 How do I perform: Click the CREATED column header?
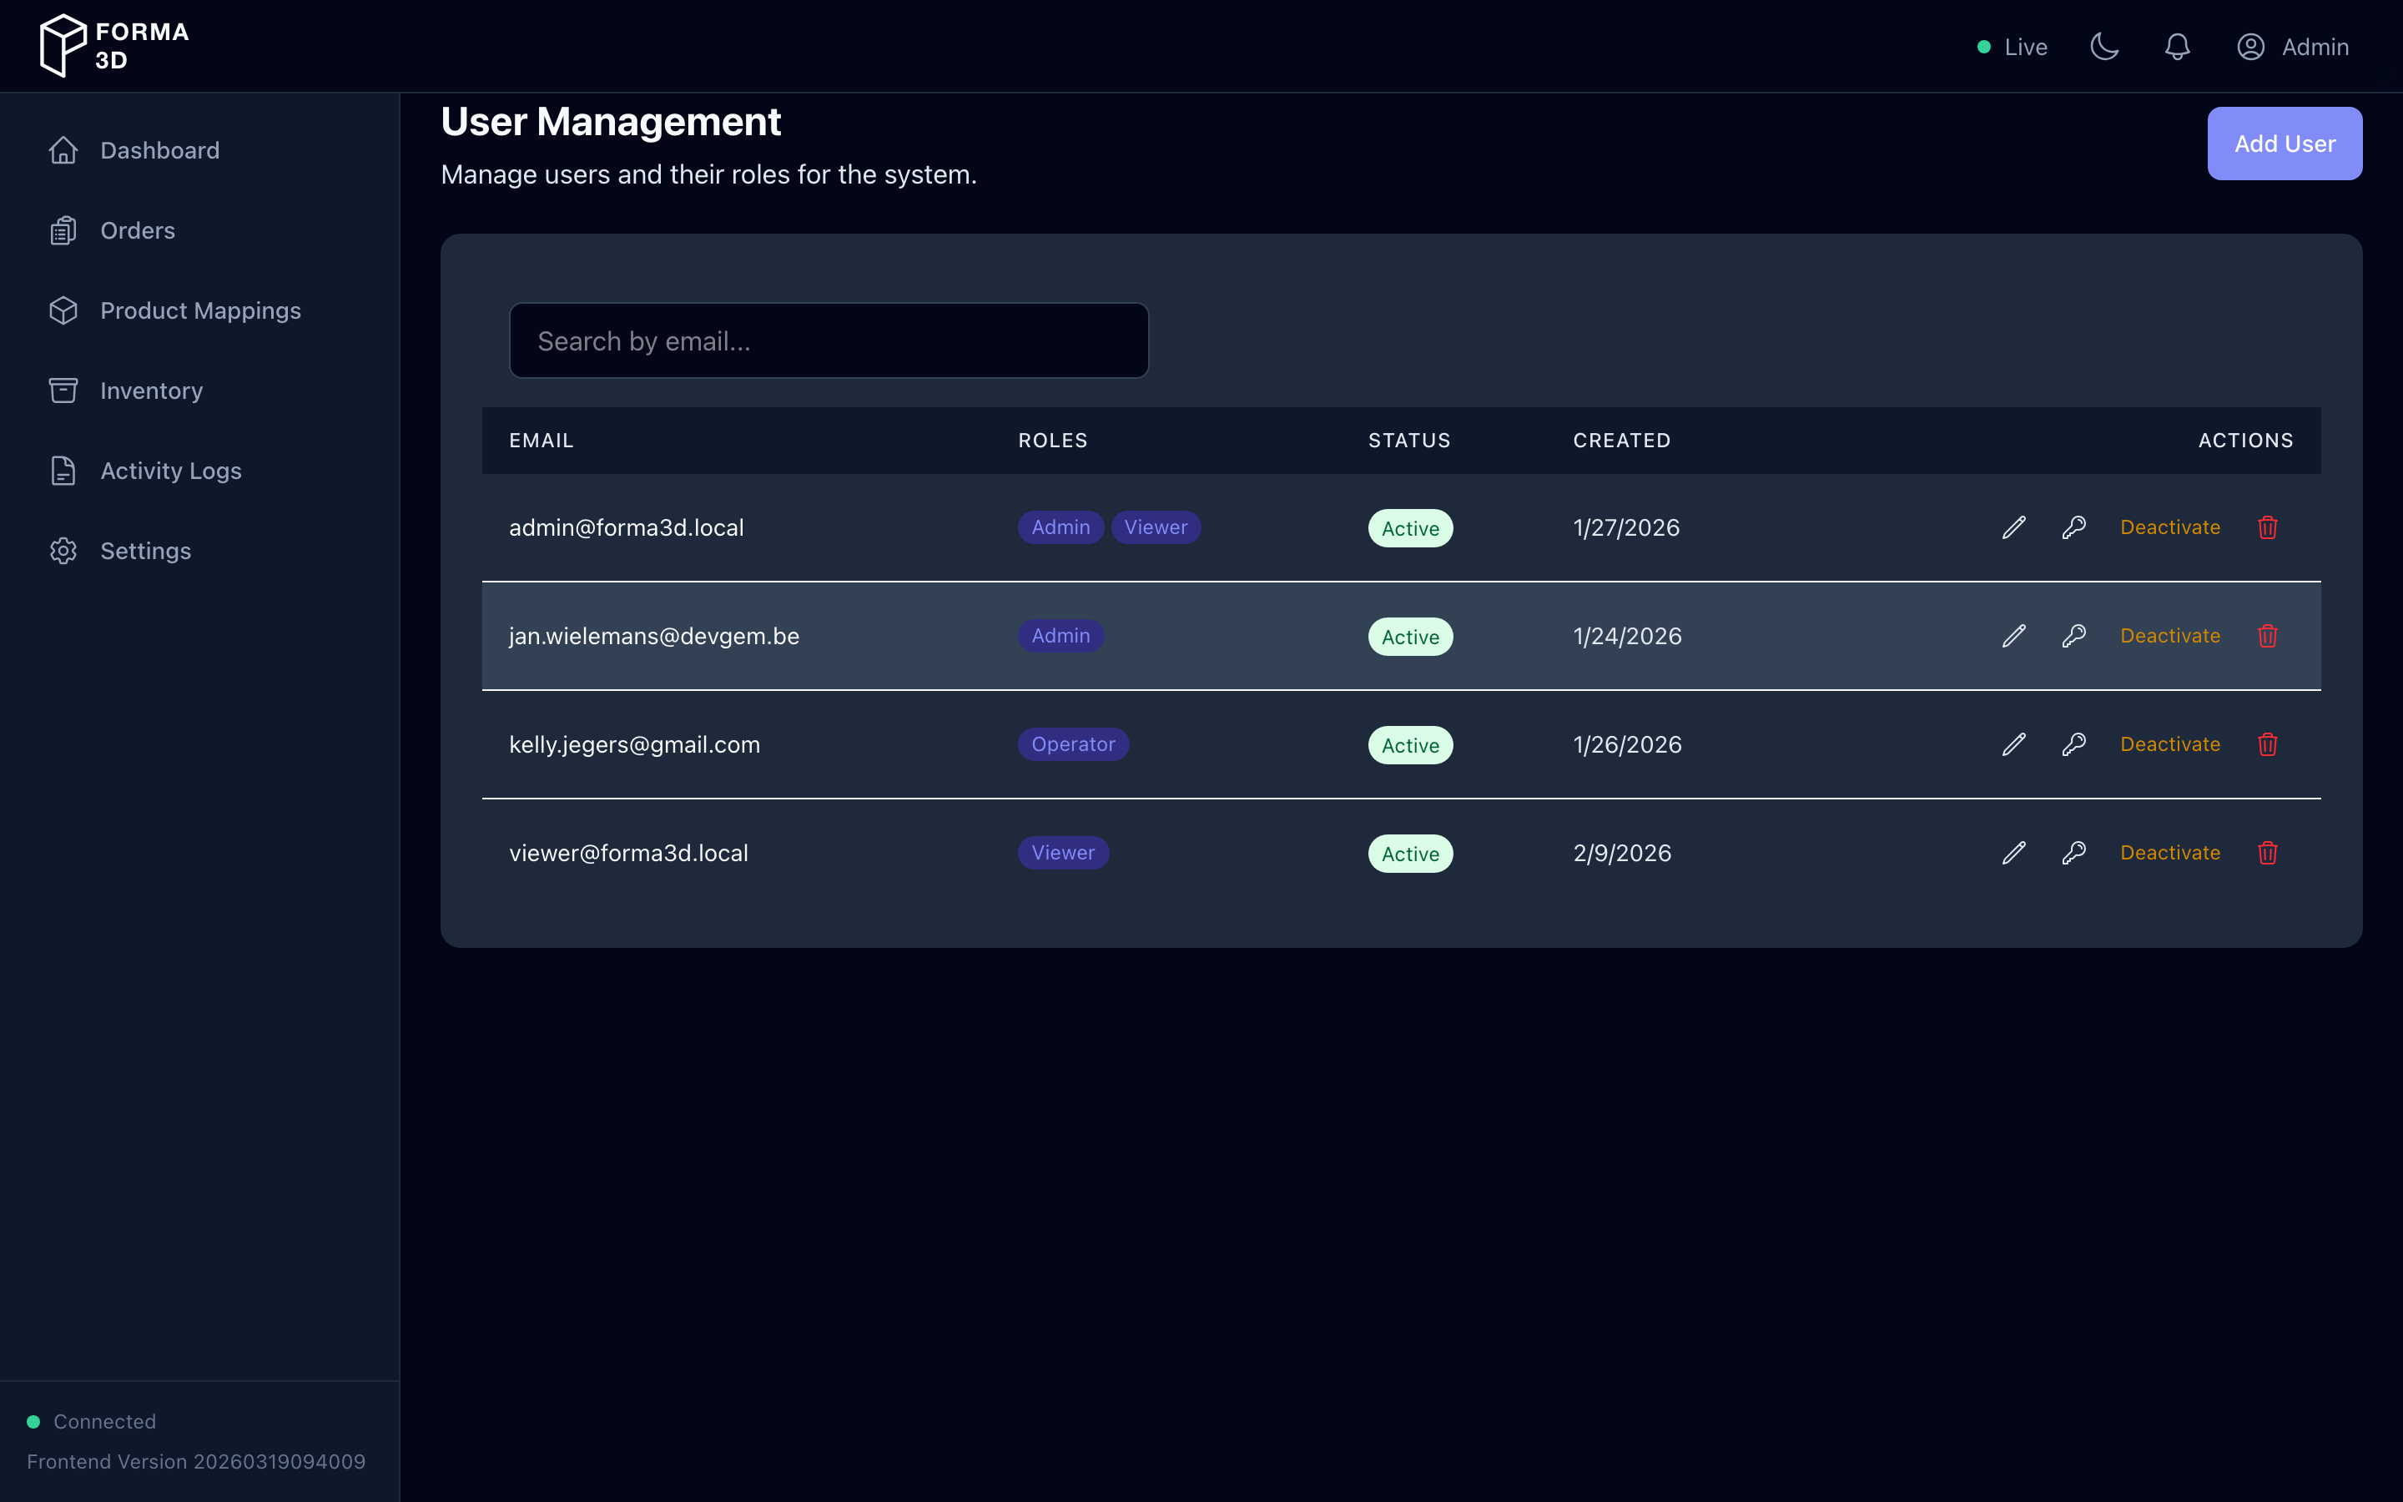point(1621,440)
